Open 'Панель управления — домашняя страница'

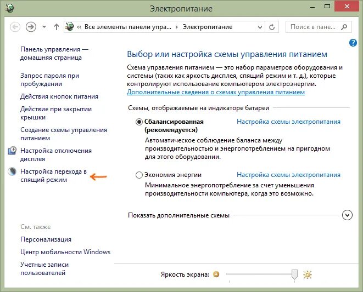click(54, 53)
